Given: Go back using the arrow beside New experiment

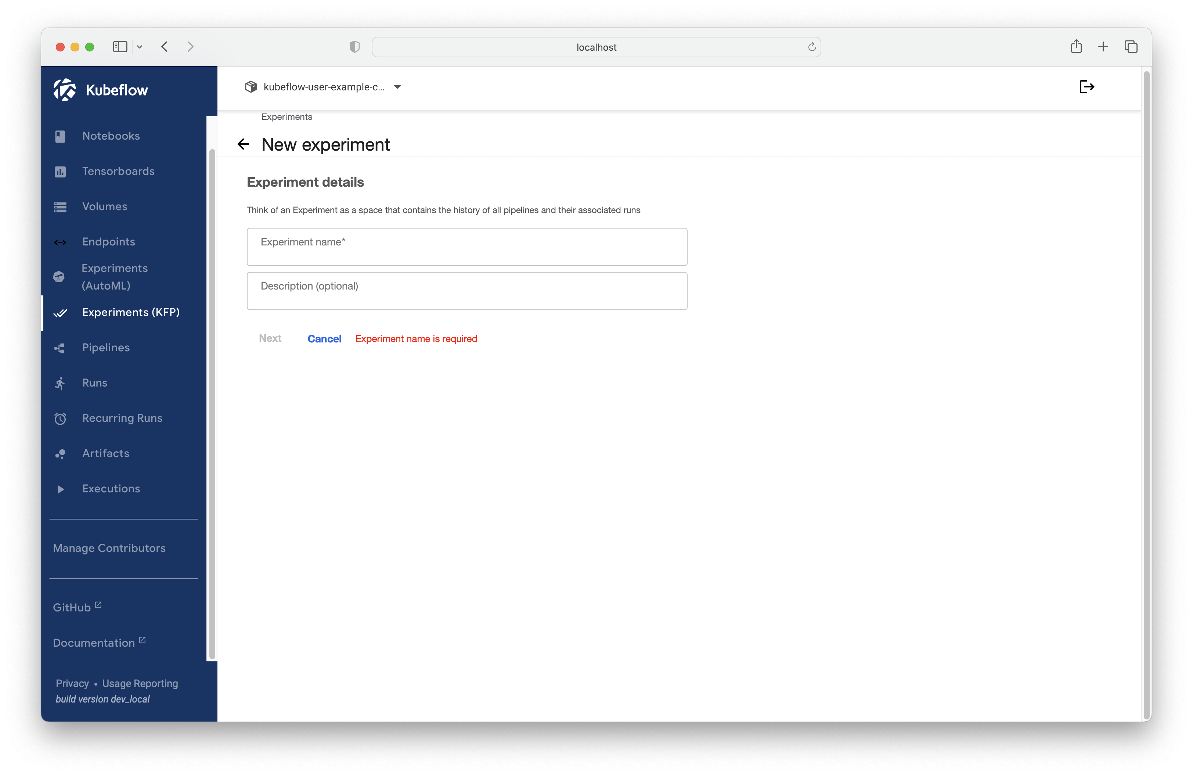Looking at the screenshot, I should tap(243, 144).
